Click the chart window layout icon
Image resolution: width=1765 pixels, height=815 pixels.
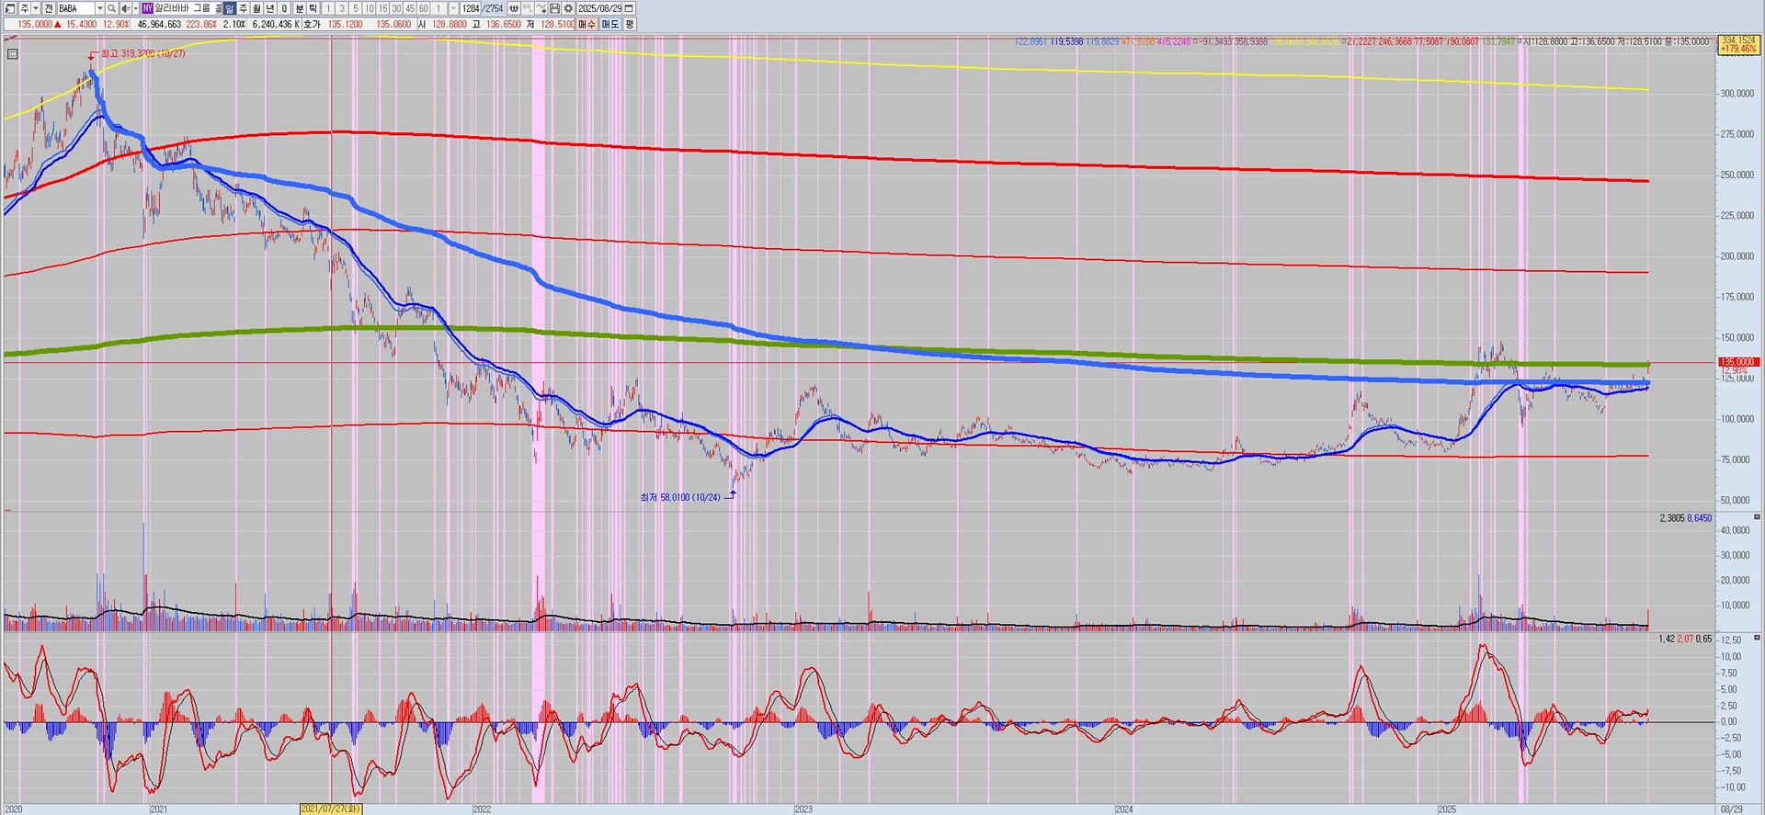(10, 8)
